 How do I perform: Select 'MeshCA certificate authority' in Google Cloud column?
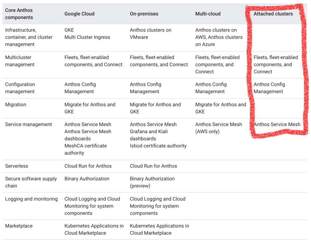pos(86,149)
